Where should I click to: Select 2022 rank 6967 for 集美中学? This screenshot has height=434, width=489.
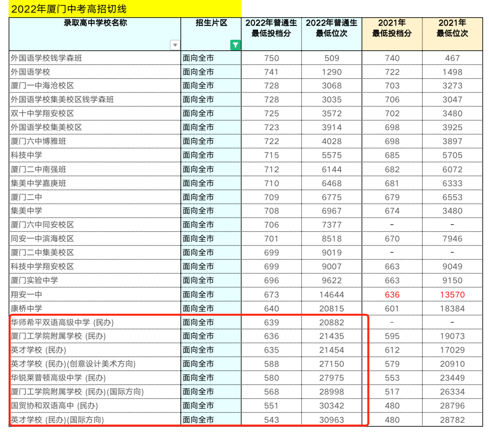331,211
